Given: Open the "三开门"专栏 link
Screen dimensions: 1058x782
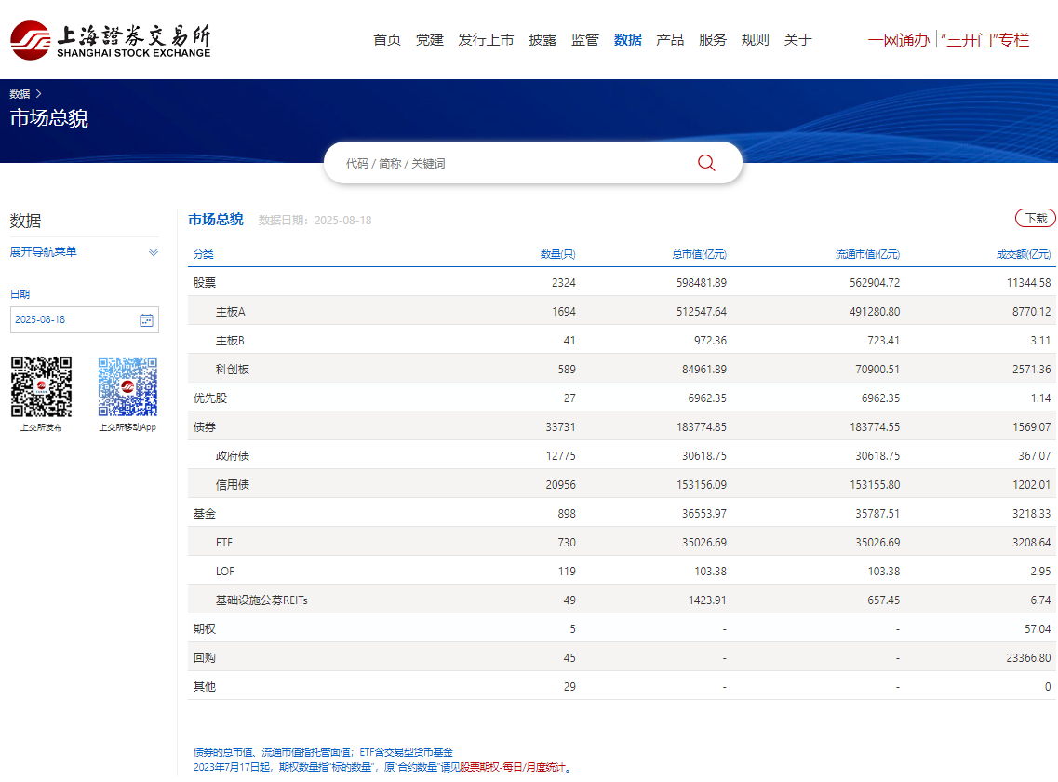Looking at the screenshot, I should tap(984, 40).
